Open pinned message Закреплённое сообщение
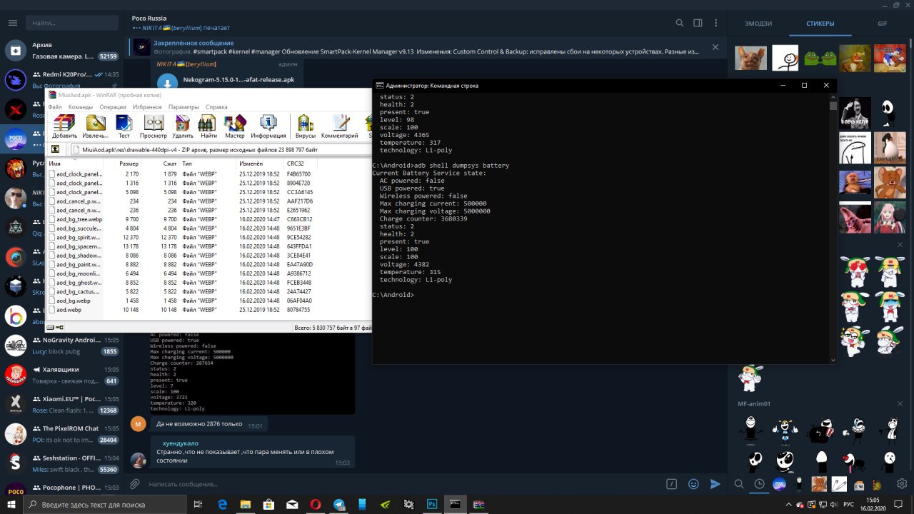This screenshot has width=914, height=514. (421, 47)
